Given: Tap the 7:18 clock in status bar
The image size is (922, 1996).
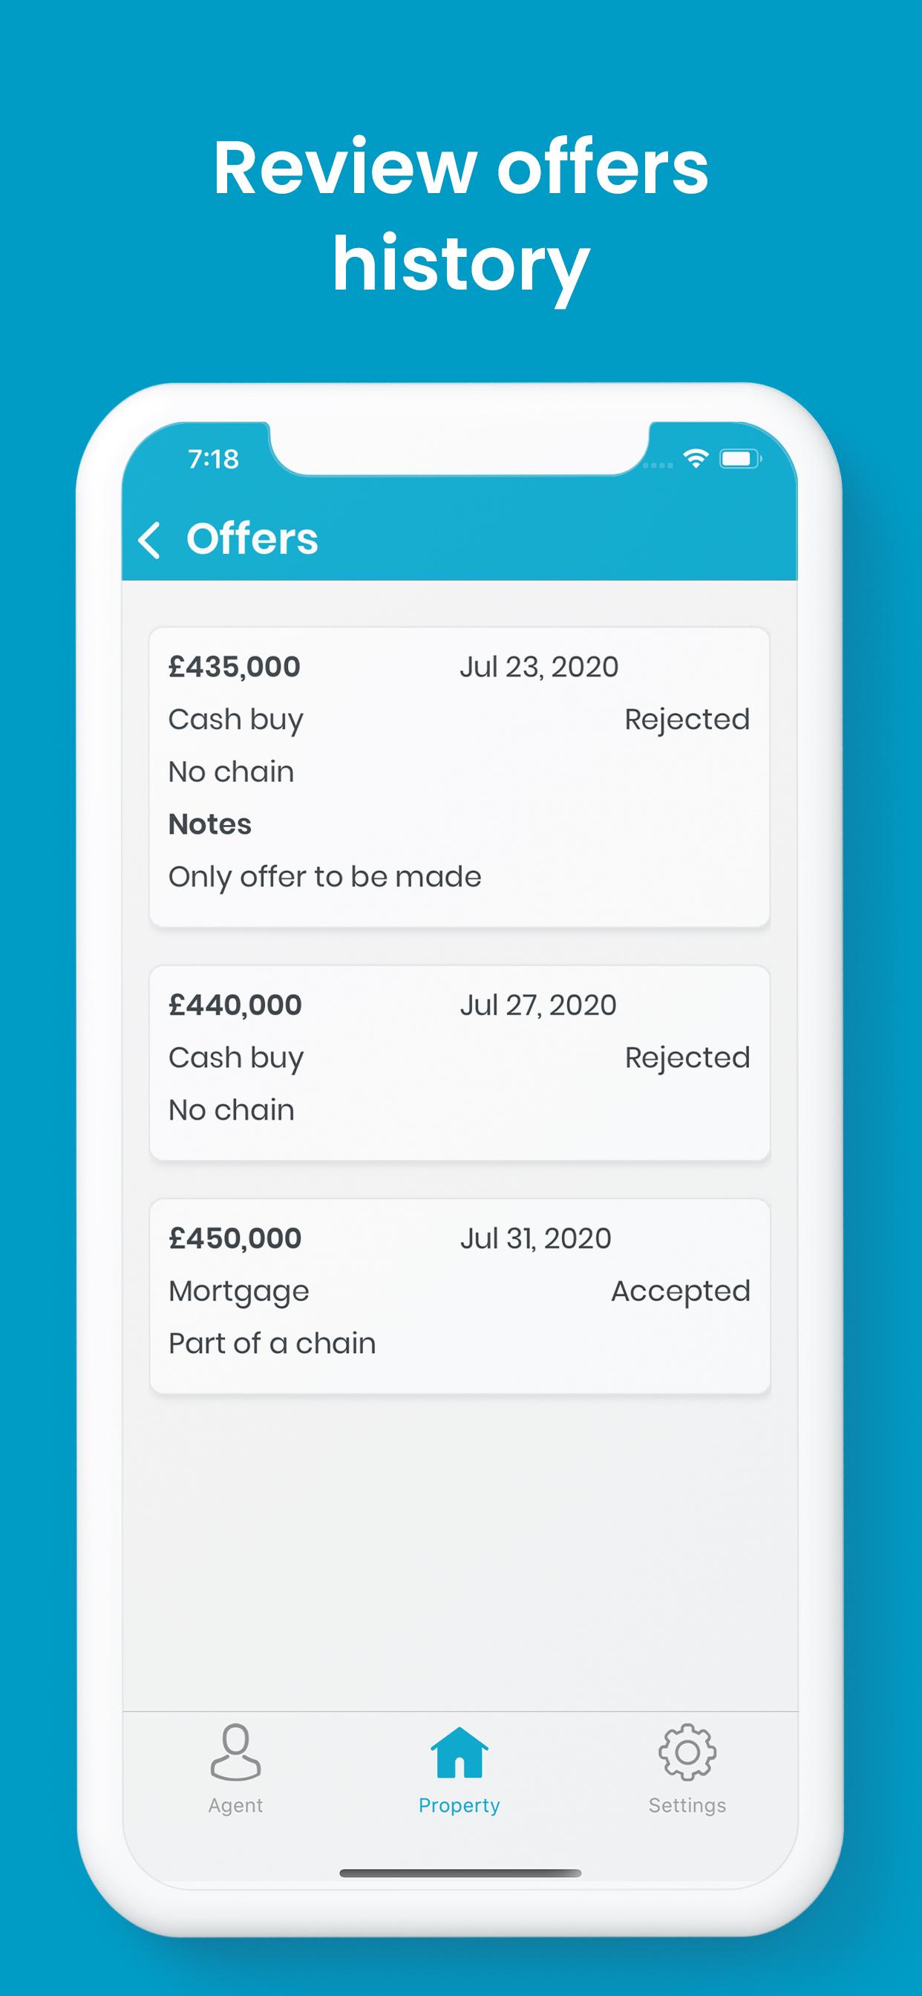Looking at the screenshot, I should pos(214,460).
